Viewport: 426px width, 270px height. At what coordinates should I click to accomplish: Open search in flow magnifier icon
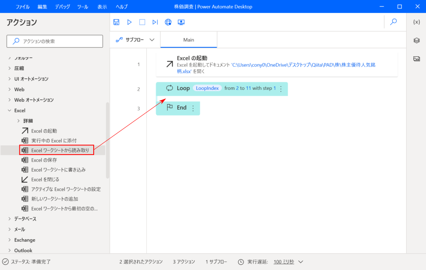pyautogui.click(x=394, y=22)
